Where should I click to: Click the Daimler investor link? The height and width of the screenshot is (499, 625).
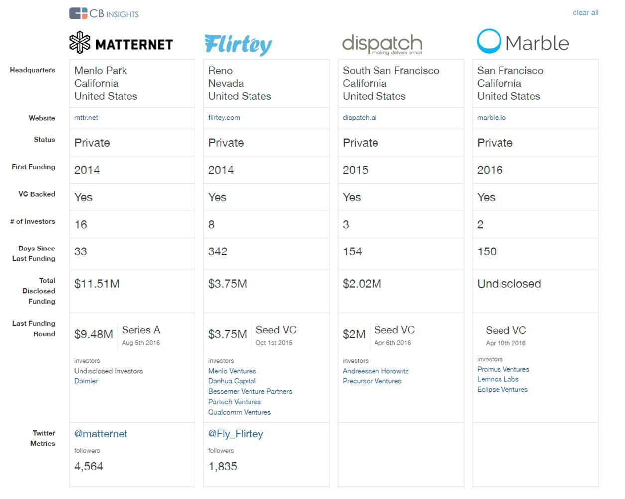86,381
